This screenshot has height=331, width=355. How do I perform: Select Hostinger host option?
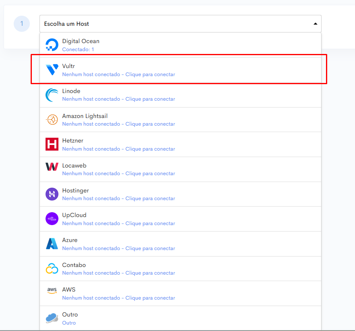181,194
